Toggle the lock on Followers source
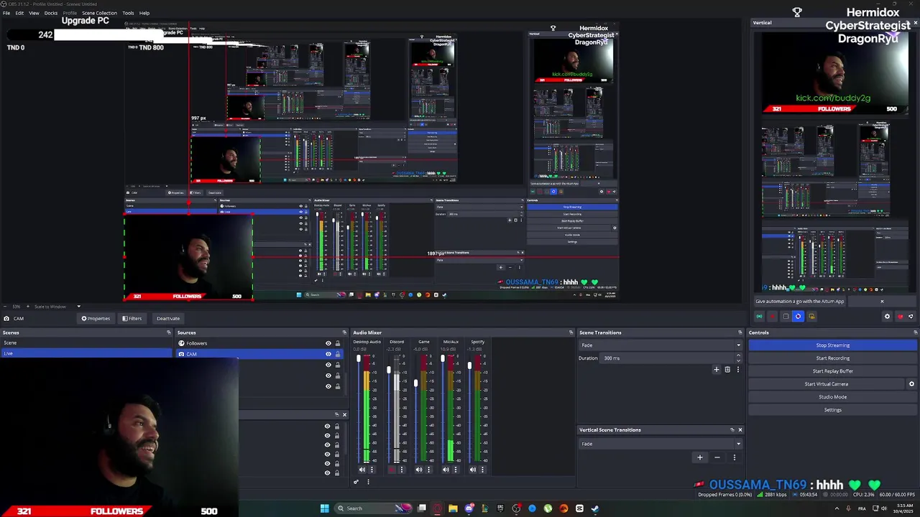The image size is (920, 517). point(338,343)
